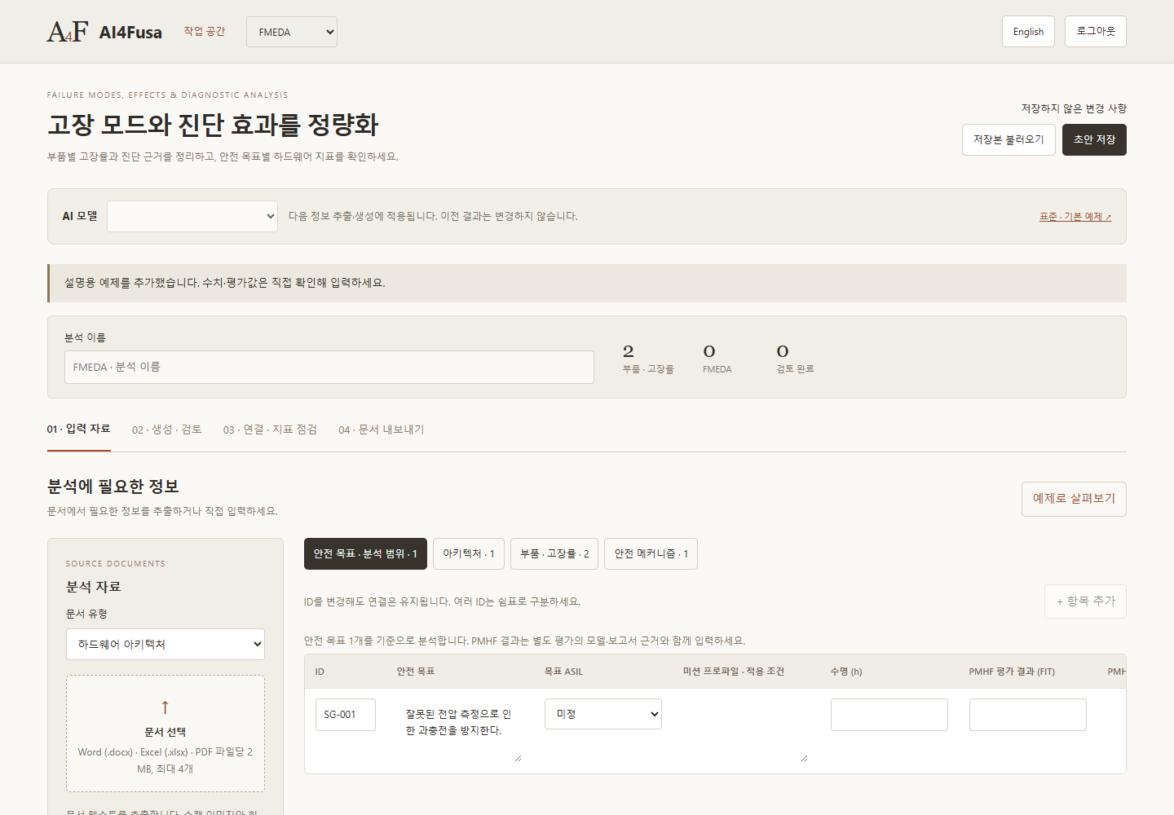This screenshot has height=815, width=1174.
Task: Click the 분석 자료 panel heading
Action: 94,587
